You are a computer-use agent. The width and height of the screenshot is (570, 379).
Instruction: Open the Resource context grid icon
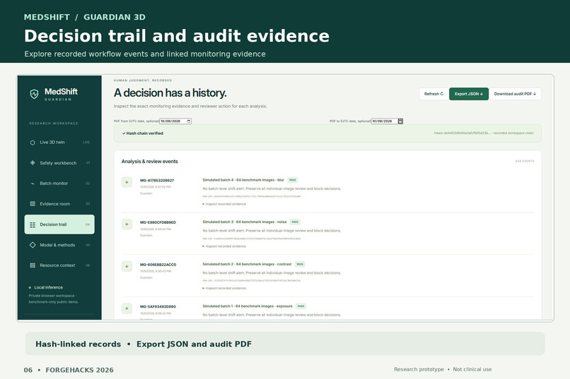click(x=33, y=265)
